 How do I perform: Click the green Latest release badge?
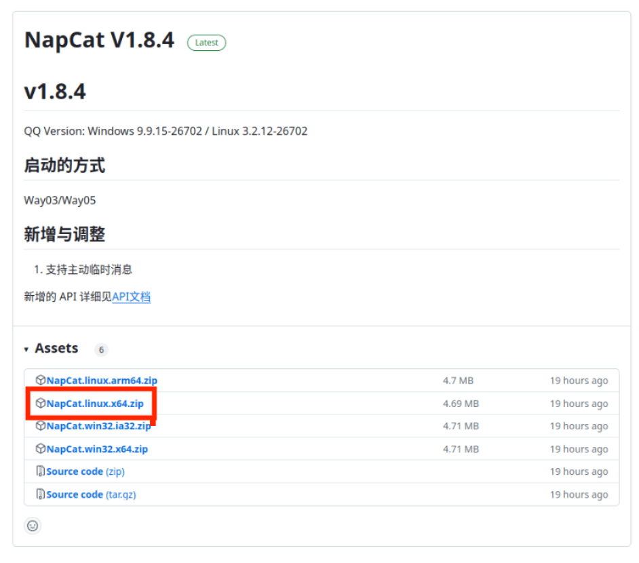(207, 42)
